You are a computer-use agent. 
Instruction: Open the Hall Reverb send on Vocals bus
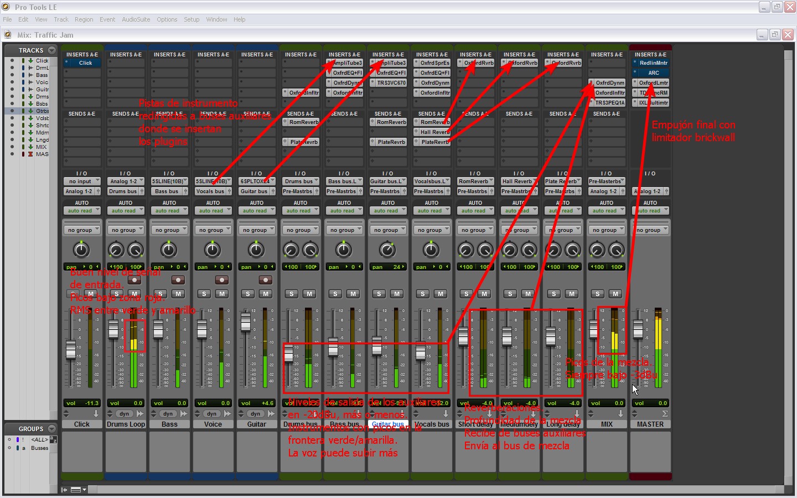pyautogui.click(x=432, y=132)
